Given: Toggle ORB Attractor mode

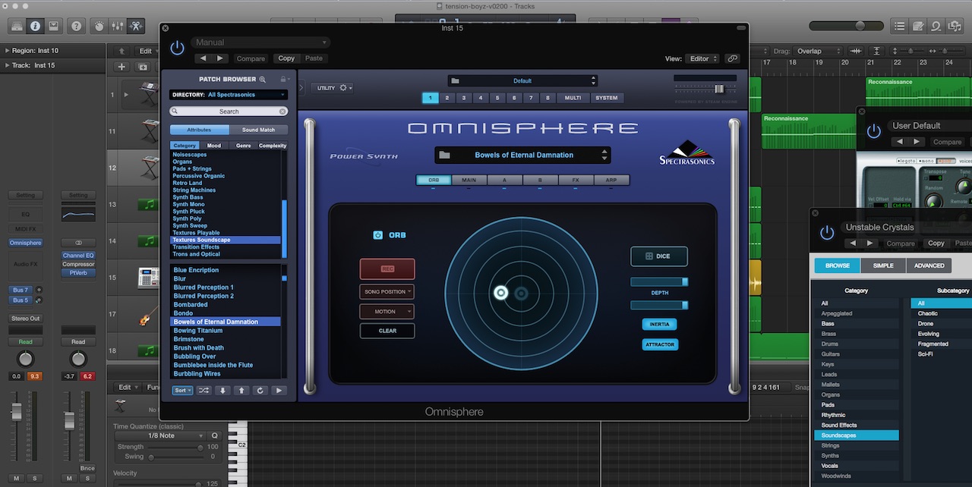Looking at the screenshot, I should click(x=659, y=344).
